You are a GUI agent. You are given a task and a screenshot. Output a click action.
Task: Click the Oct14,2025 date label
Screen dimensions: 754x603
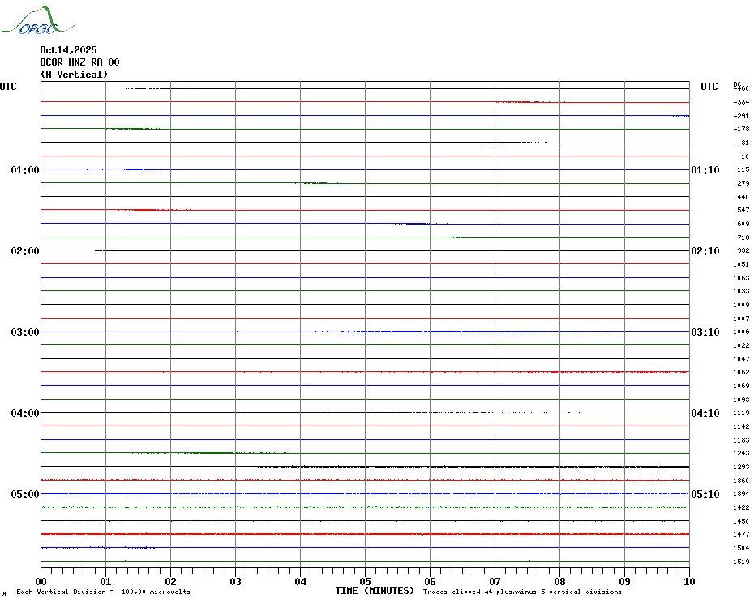click(68, 50)
